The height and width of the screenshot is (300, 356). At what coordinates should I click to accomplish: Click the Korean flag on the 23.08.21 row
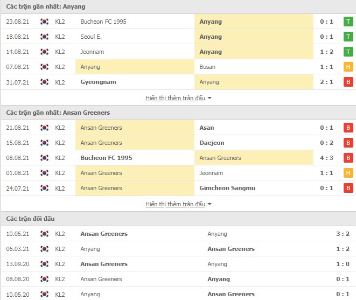coord(44,22)
